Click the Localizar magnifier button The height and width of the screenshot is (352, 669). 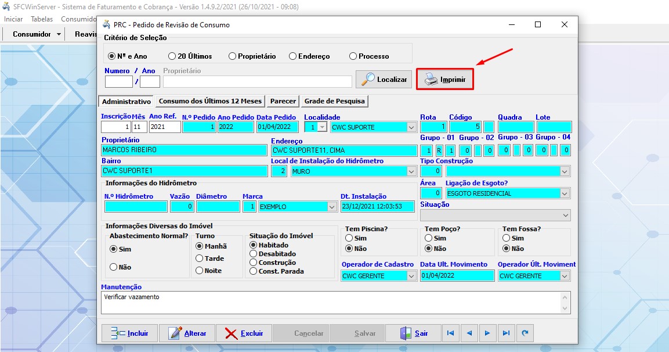pyautogui.click(x=384, y=79)
